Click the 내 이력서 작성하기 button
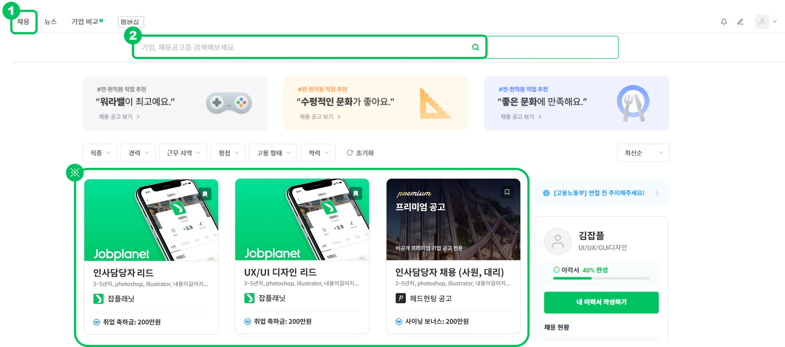785x347 pixels. 601,302
